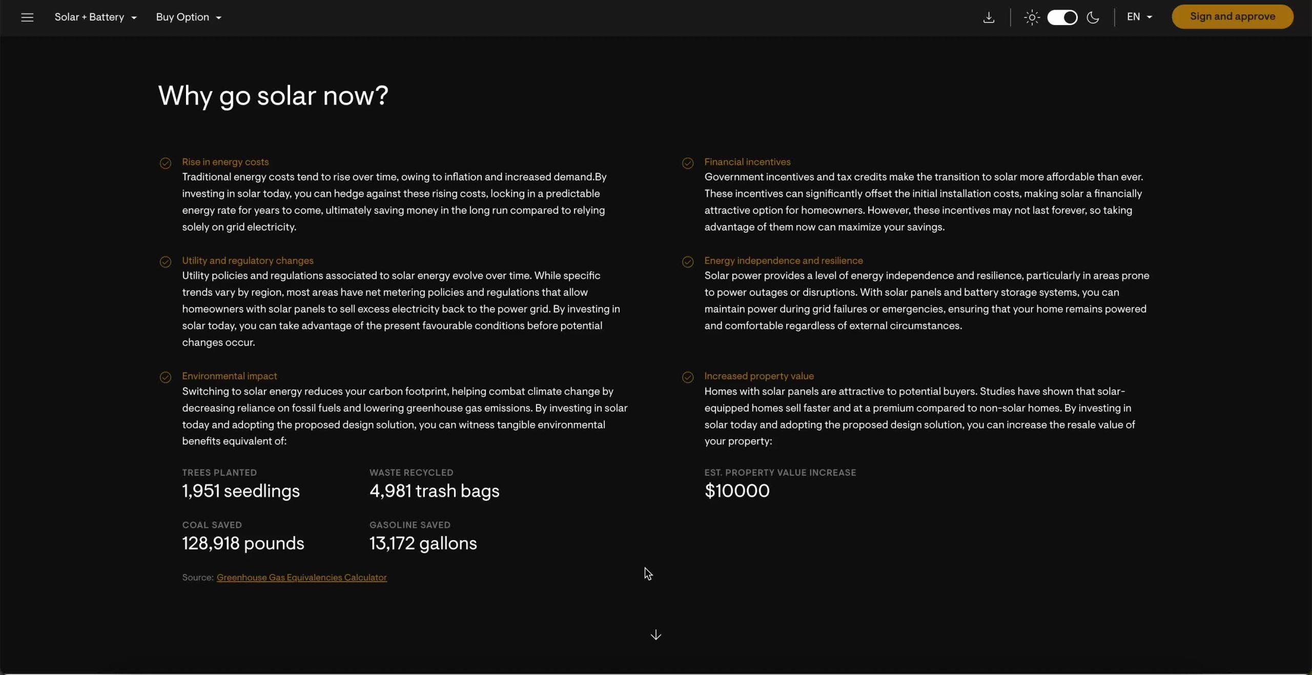This screenshot has height=675, width=1312.
Task: Click check icon beside Energy independence and resilience
Action: click(688, 262)
